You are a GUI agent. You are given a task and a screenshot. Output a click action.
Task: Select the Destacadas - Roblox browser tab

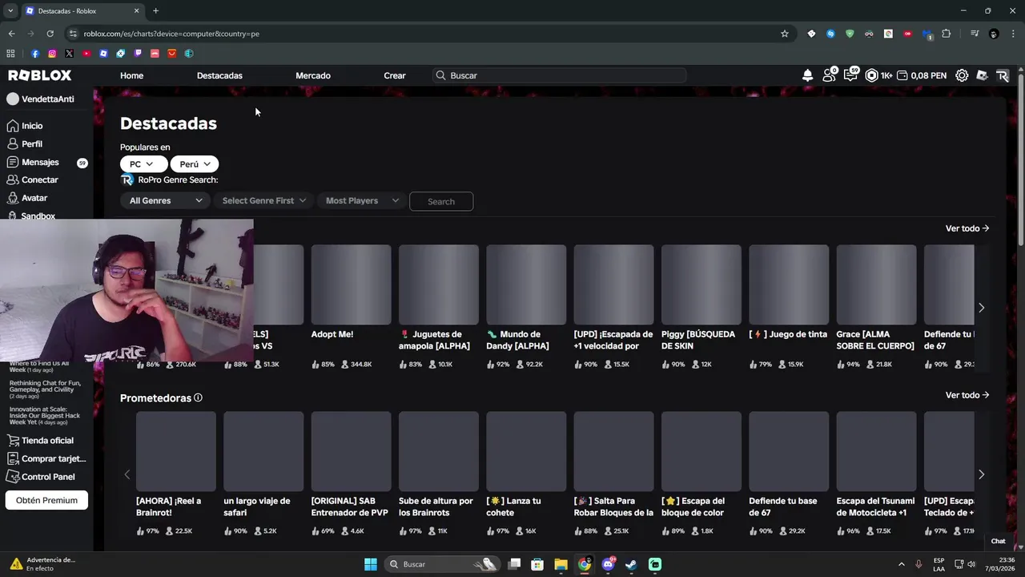tap(82, 11)
